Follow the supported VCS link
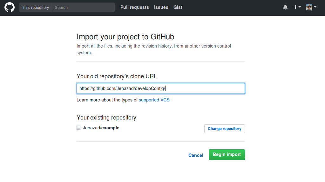 [x=154, y=100]
